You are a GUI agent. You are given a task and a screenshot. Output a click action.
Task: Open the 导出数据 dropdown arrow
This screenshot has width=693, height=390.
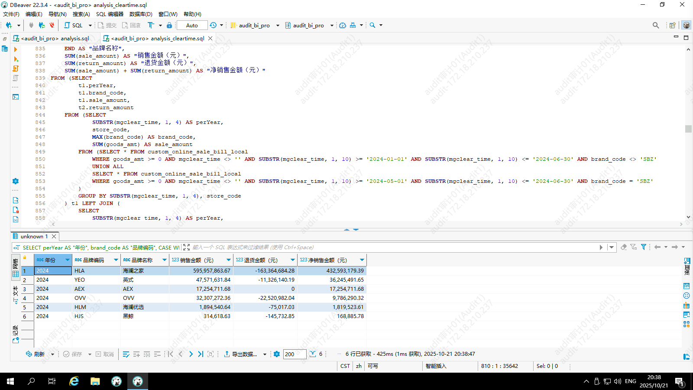pyautogui.click(x=265, y=354)
